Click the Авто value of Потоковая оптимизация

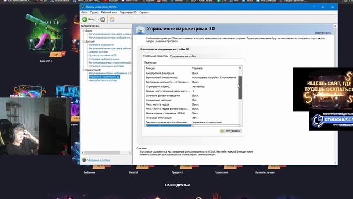pos(195,118)
